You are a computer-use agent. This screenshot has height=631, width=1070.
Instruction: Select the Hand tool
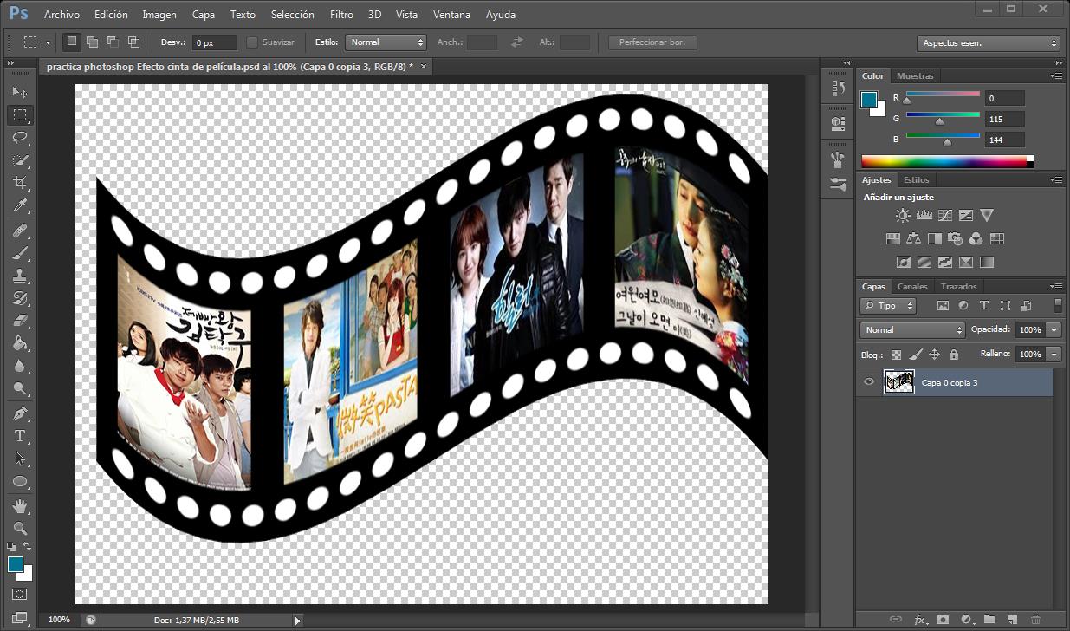tap(20, 505)
